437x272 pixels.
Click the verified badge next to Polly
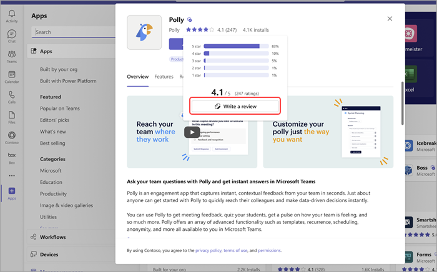click(190, 19)
